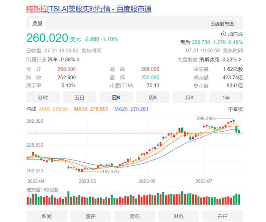Click the 盘后 258.750 after-hours price

[201, 42]
